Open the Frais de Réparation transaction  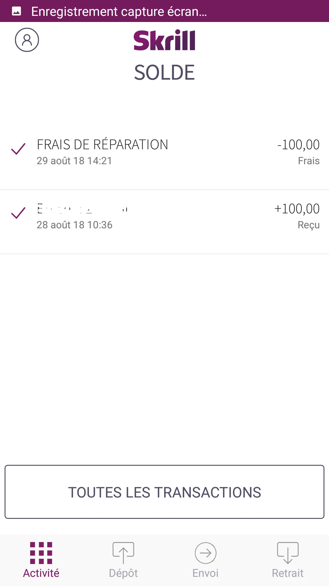pyautogui.click(x=102, y=145)
